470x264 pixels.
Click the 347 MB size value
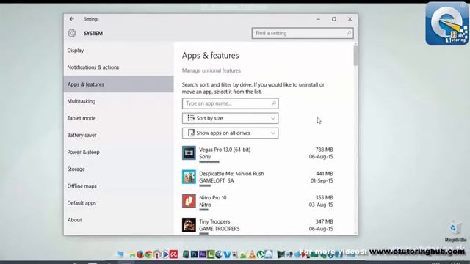(x=324, y=221)
